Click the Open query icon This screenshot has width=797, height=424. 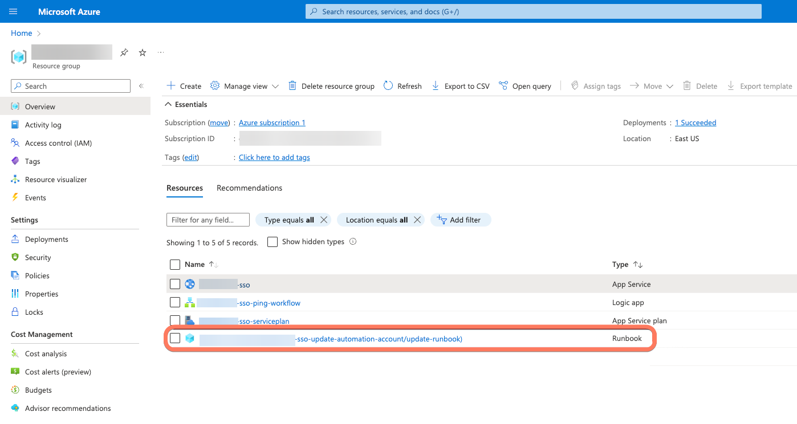(503, 86)
